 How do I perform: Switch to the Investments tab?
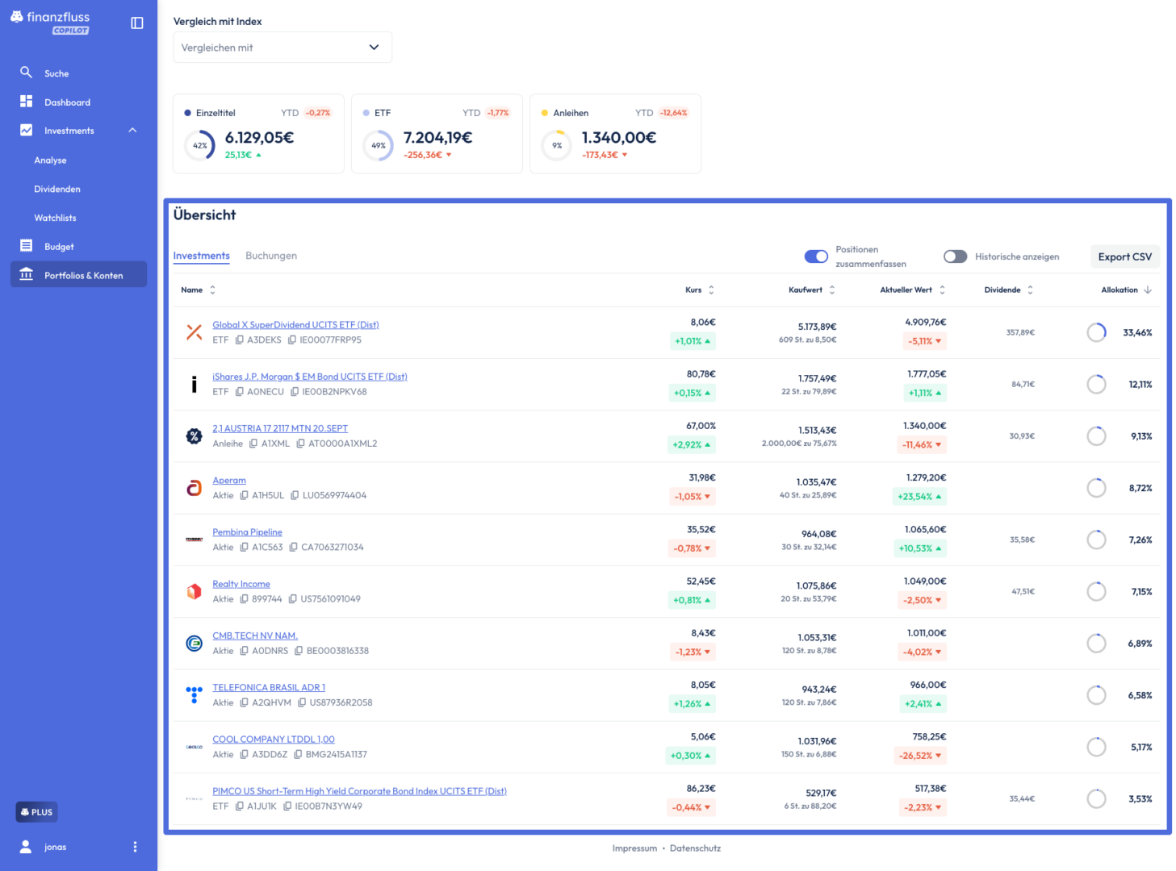point(202,256)
